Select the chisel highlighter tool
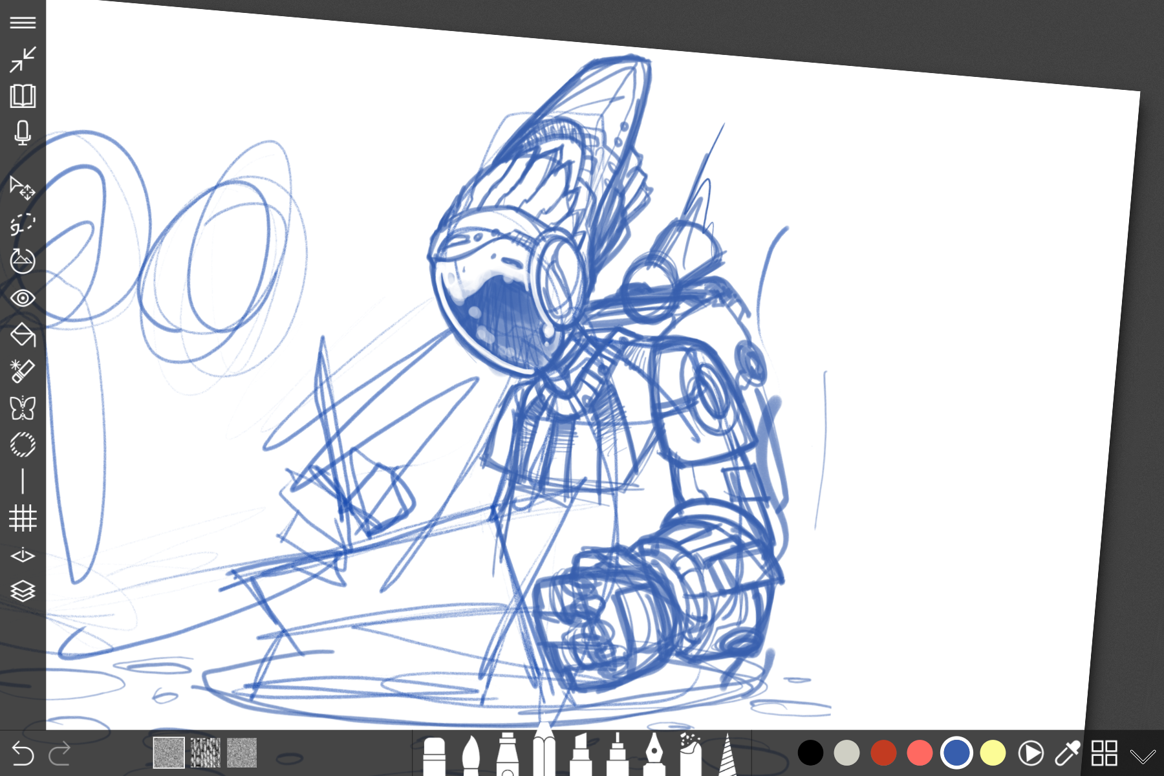Viewport: 1164px width, 776px height. [x=581, y=754]
